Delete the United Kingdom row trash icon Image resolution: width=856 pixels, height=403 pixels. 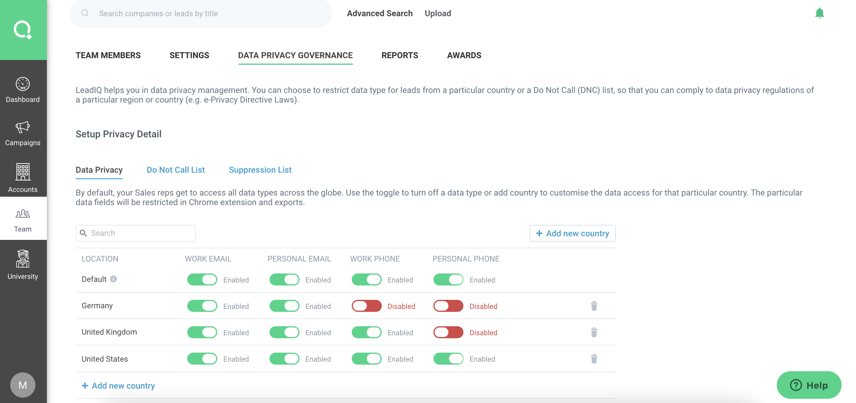point(594,332)
